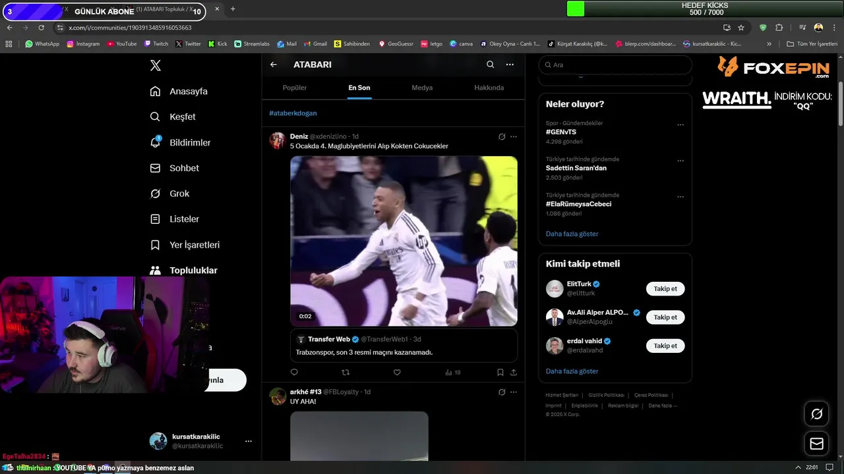Viewport: 844px width, 474px height.
Task: Follow ElitTurk with Takip et
Action: point(665,289)
